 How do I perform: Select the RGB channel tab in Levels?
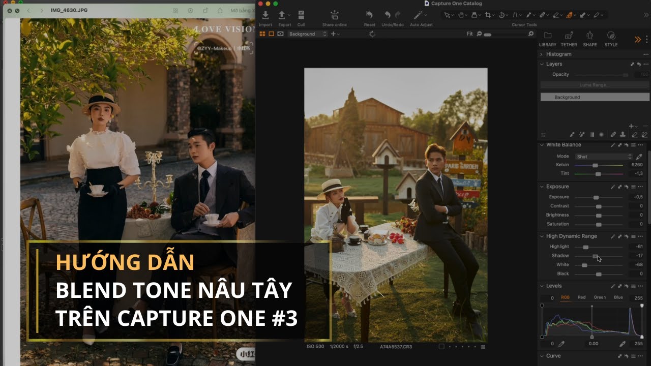click(x=566, y=297)
